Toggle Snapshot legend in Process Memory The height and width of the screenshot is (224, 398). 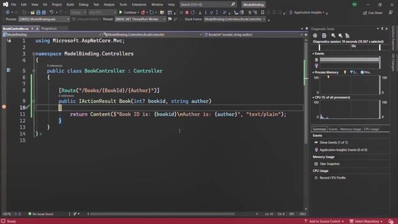pyautogui.click(x=353, y=72)
